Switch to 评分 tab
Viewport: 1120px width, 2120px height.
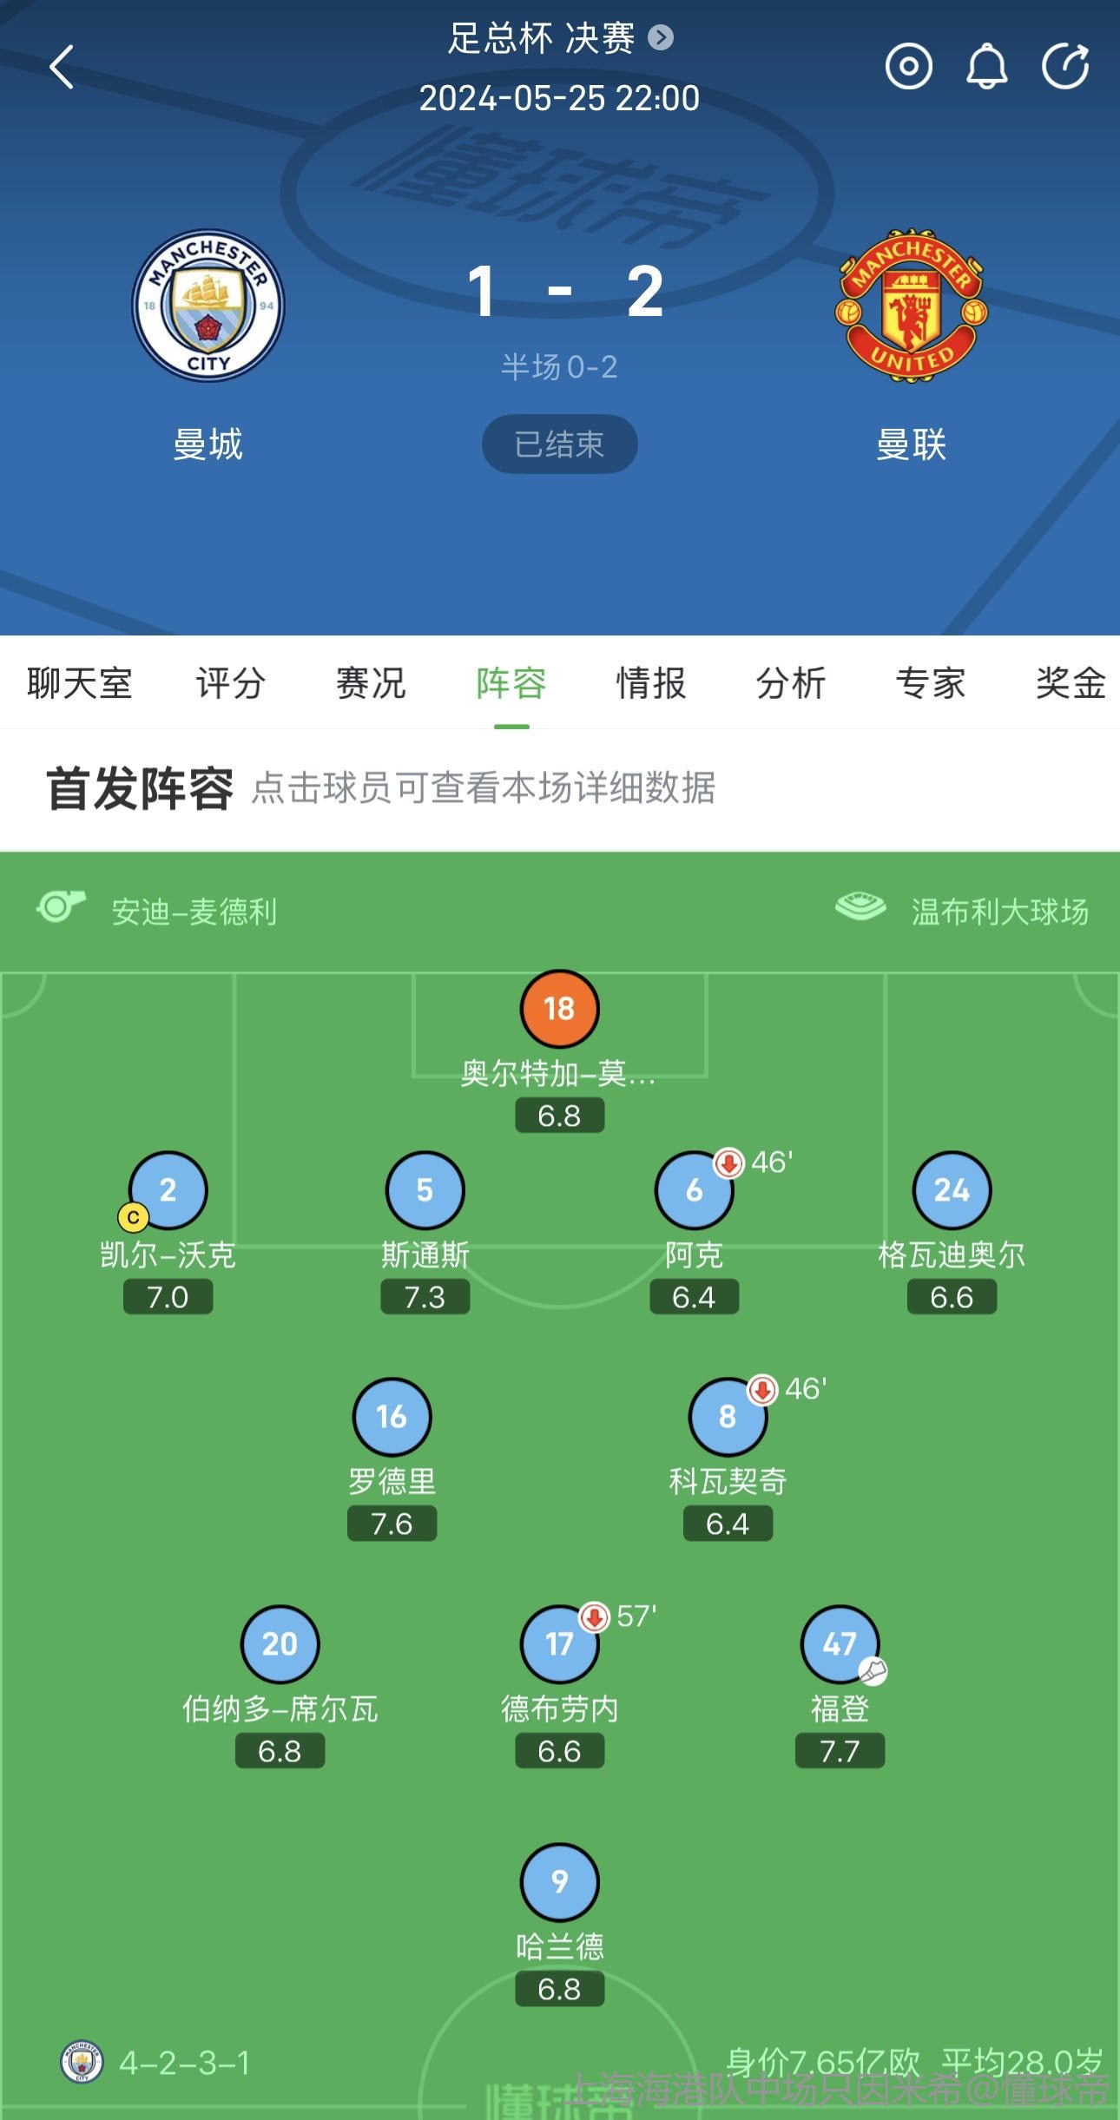230,683
